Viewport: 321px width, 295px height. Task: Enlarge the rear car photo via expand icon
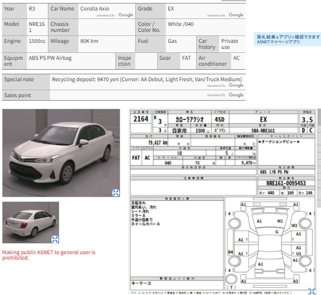tap(55, 239)
